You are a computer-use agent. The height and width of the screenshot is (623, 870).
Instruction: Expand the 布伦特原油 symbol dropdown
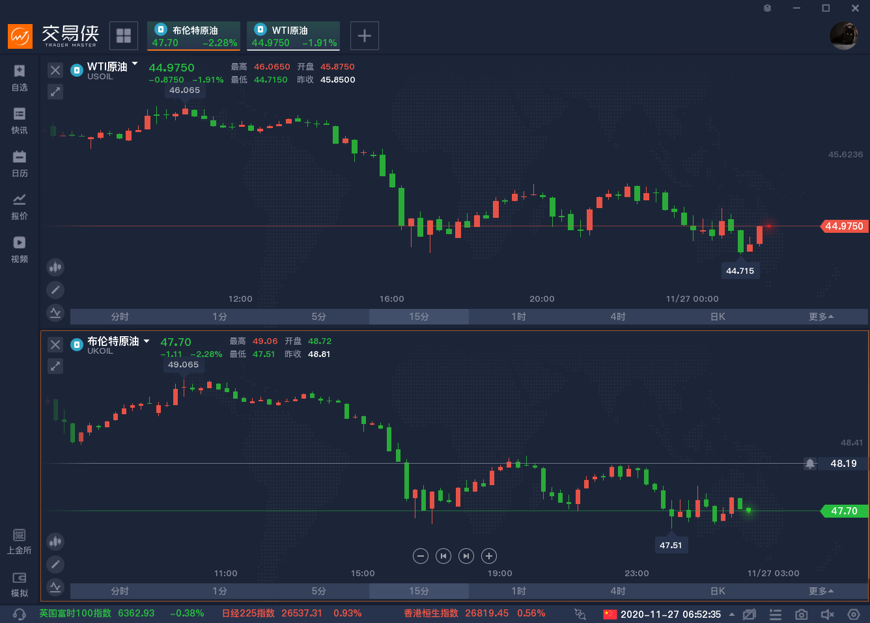tap(147, 341)
